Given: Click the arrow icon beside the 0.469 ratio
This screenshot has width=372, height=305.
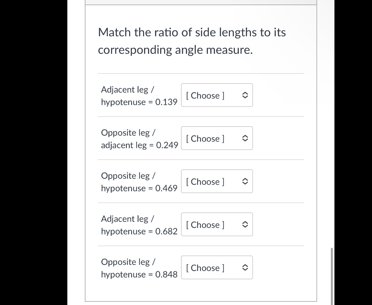Looking at the screenshot, I should tap(245, 182).
